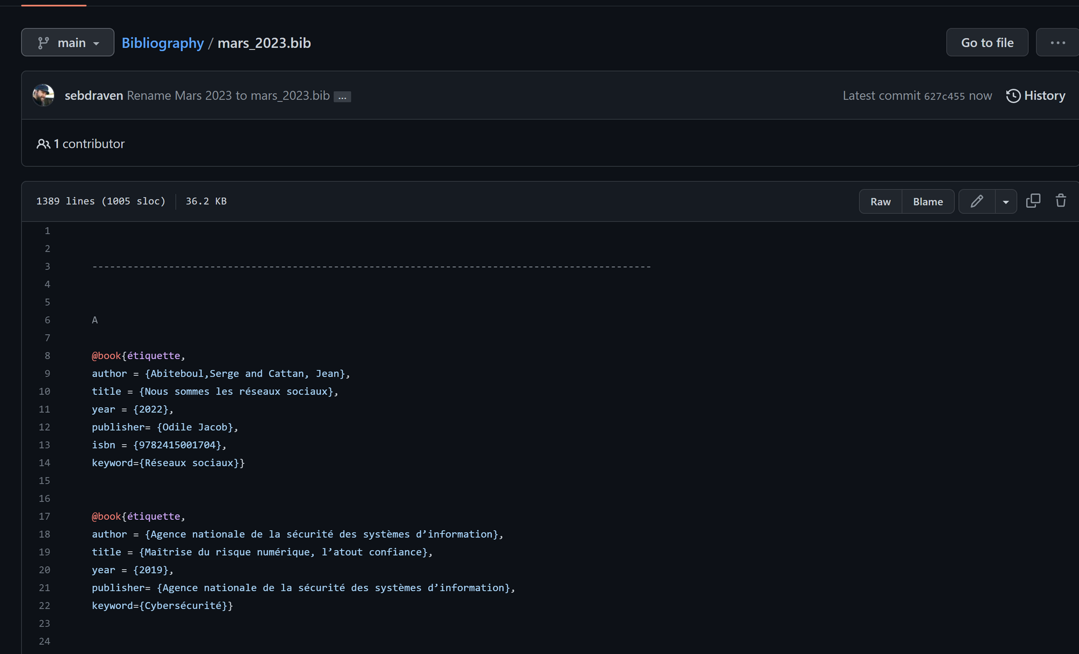Screen dimensions: 1079x654
Task: Open the main branch selector dropdown
Action: [67, 42]
